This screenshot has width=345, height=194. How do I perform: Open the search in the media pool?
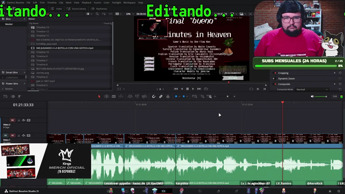pos(97,14)
